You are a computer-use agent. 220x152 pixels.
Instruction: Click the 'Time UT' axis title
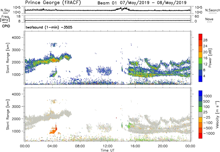click(x=108, y=150)
